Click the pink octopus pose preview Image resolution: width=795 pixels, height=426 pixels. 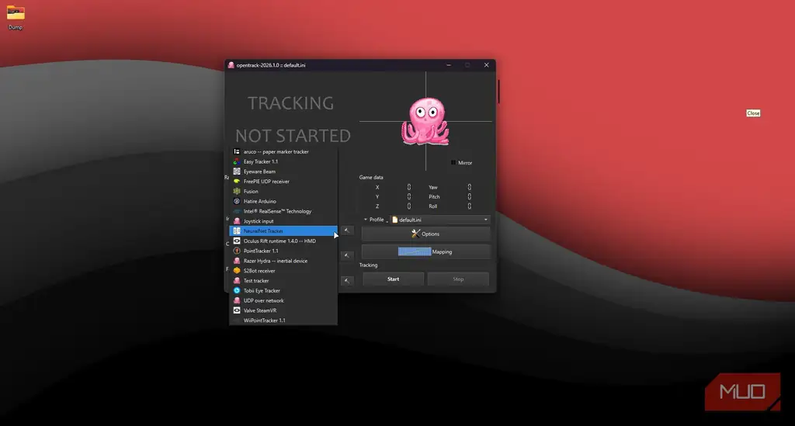tap(425, 122)
